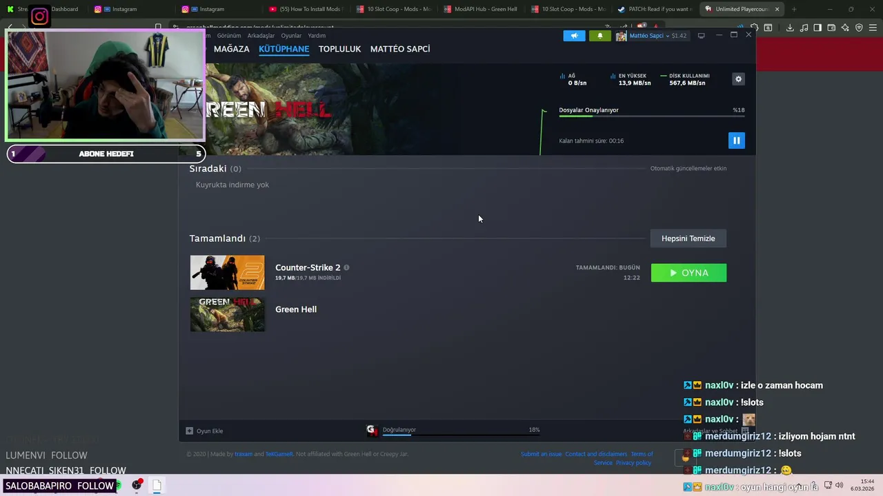Click the Green Hell title text

[296, 309]
